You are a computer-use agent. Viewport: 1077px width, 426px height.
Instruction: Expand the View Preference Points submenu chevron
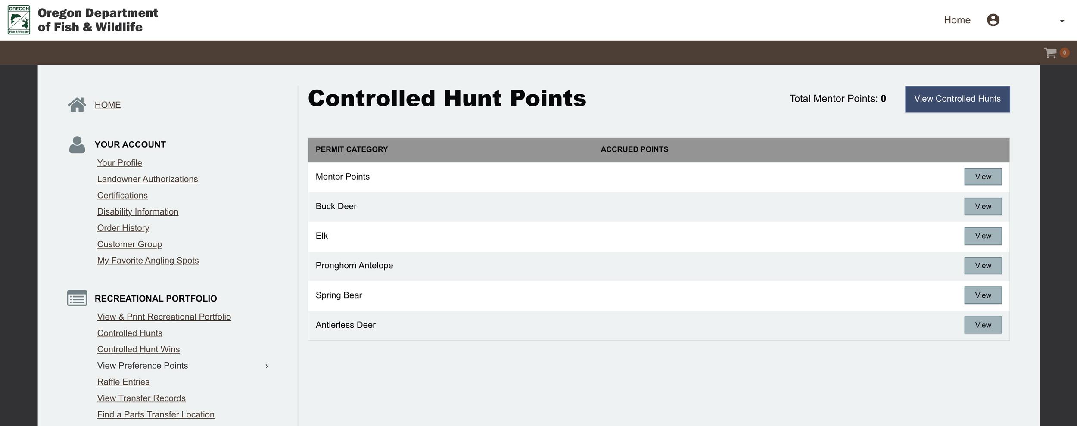(267, 366)
